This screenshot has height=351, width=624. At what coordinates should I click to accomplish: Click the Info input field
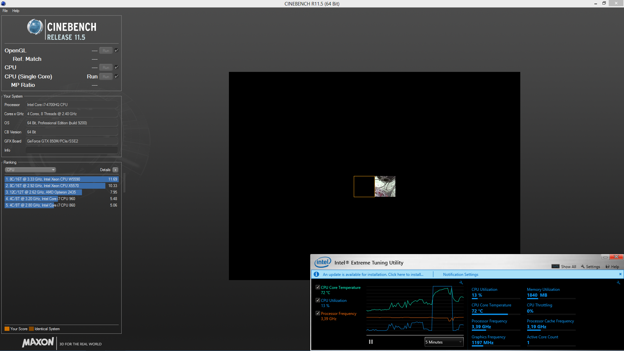click(72, 150)
